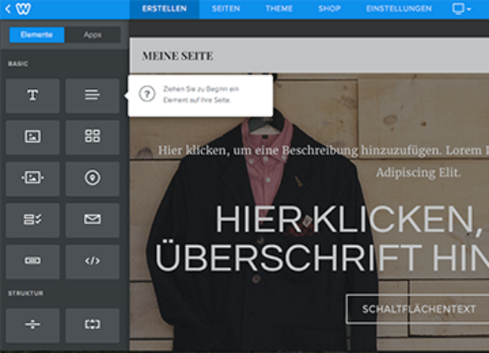Screen dimensions: 489x353
Task: Select the Map pin element icon
Action: point(92,179)
